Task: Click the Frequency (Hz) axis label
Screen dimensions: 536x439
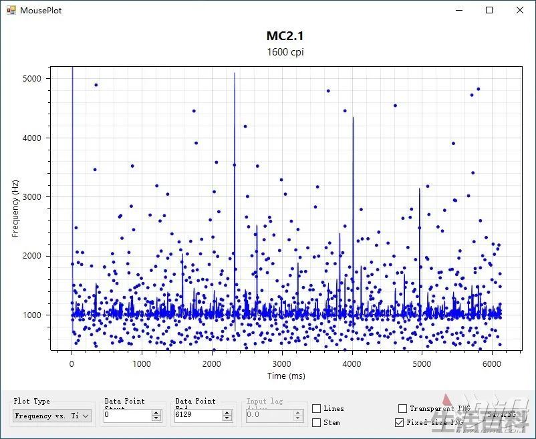Action: pos(15,208)
